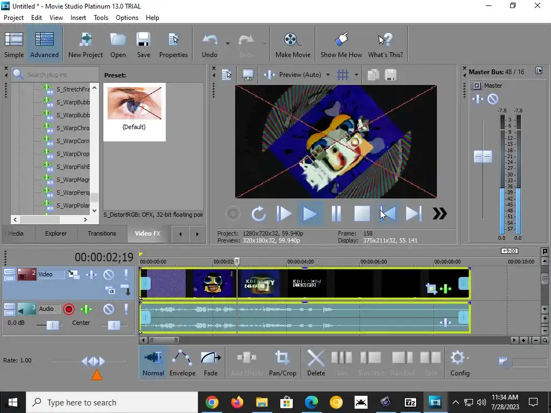Open Undo history dropdown arrow

click(228, 44)
